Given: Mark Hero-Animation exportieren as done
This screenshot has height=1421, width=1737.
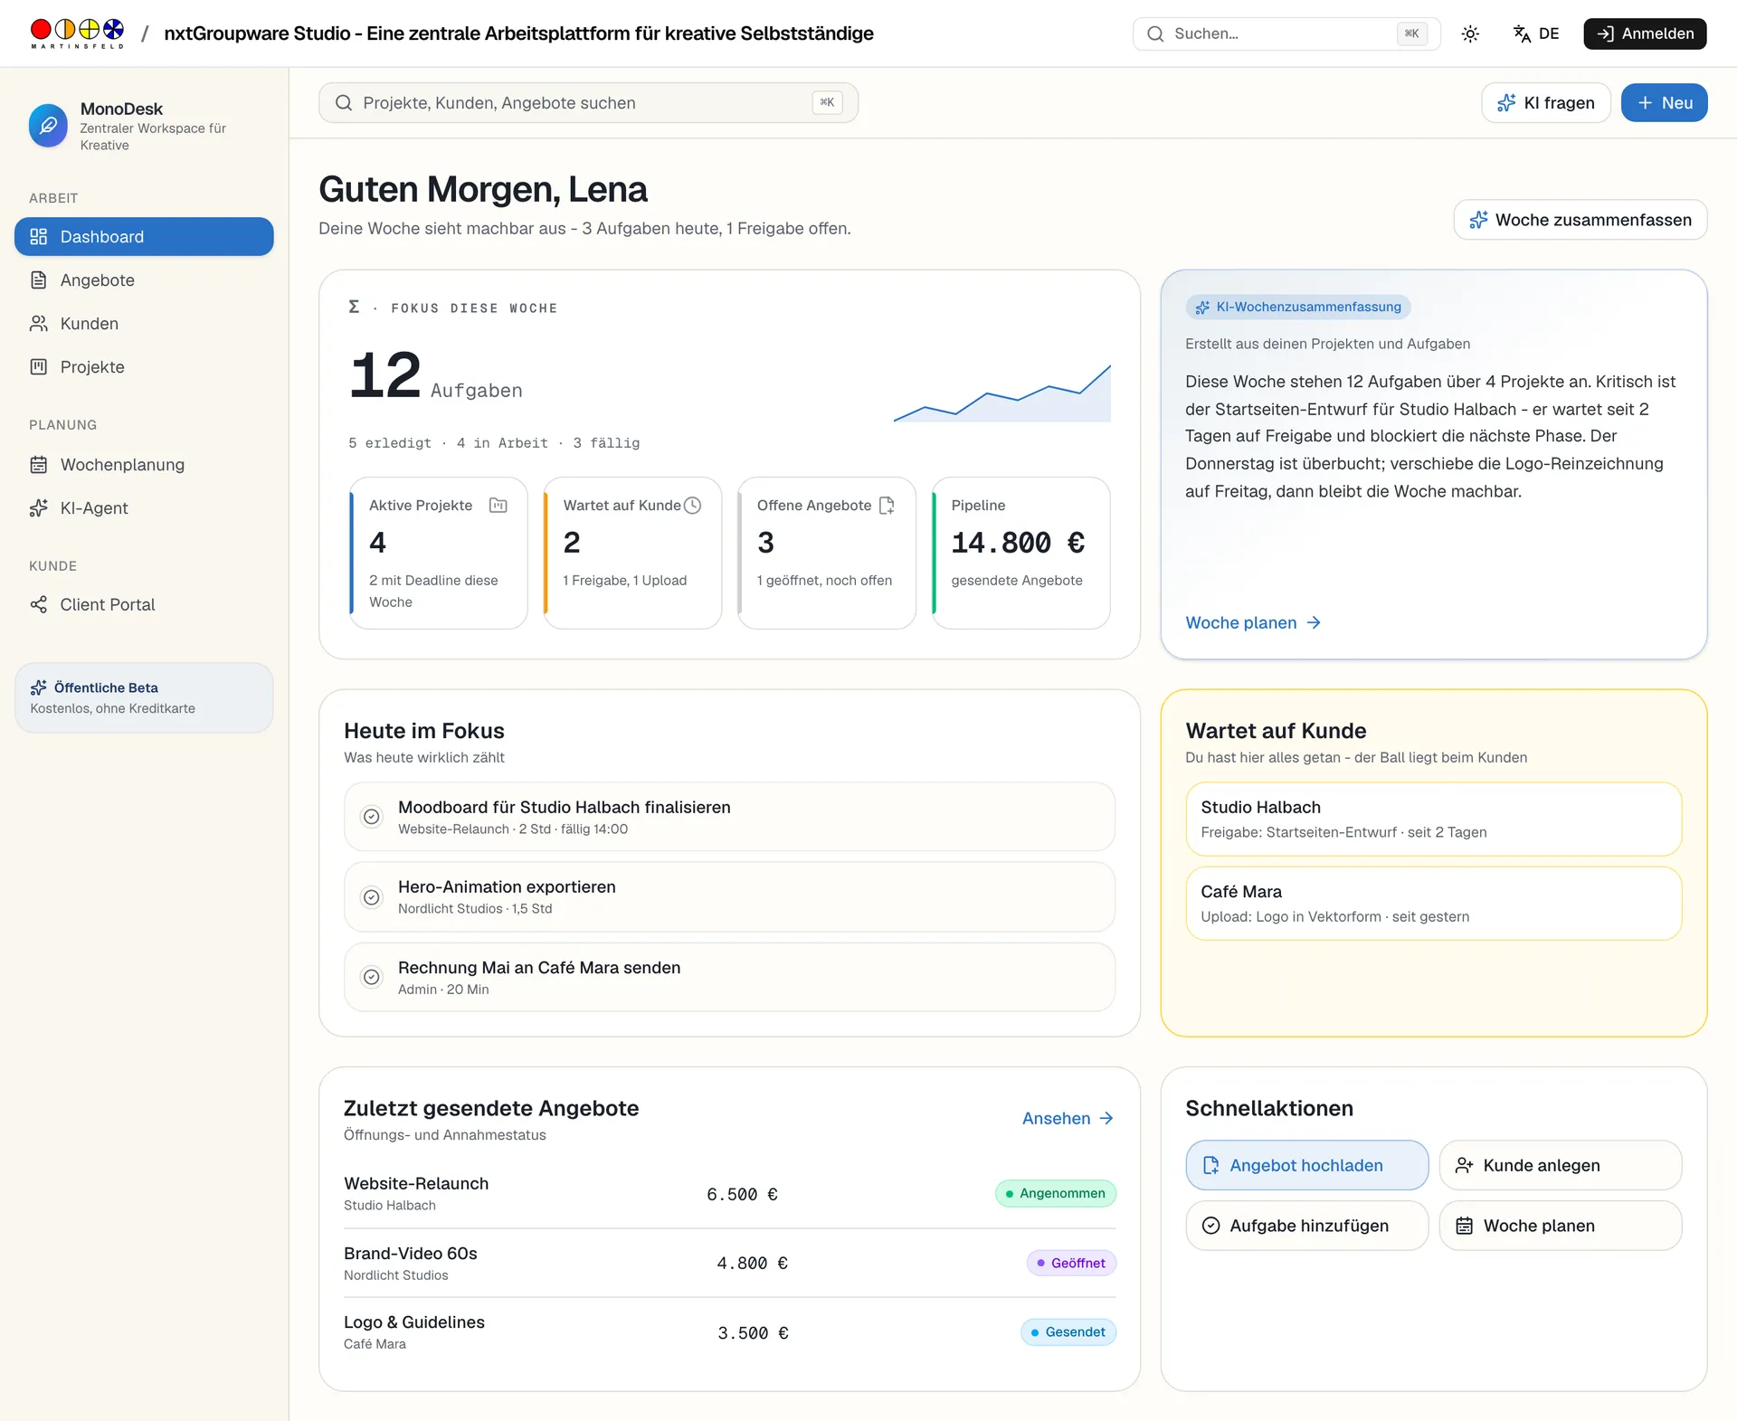Looking at the screenshot, I should coord(372,897).
